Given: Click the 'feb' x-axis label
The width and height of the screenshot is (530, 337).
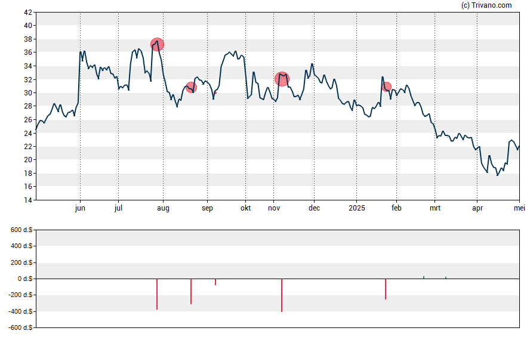Looking at the screenshot, I should tap(396, 208).
